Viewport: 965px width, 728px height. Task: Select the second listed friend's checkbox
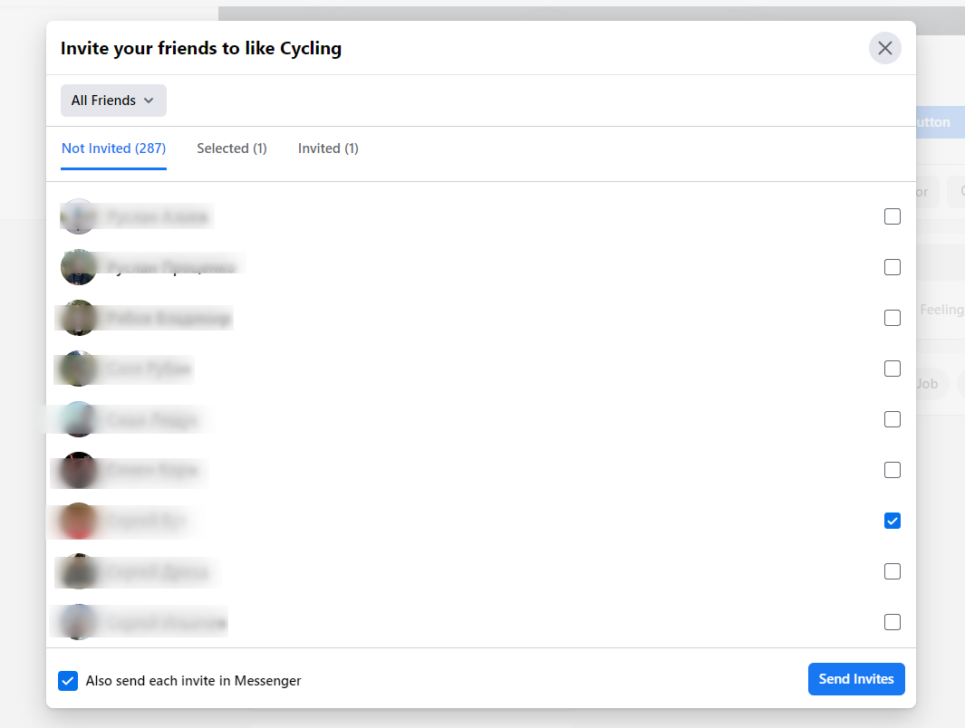point(893,267)
